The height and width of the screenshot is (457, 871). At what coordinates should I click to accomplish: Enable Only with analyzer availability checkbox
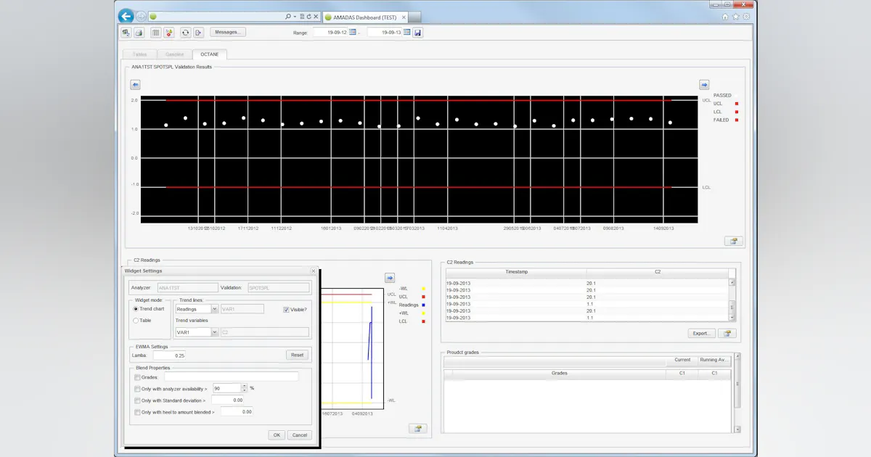[x=137, y=388]
